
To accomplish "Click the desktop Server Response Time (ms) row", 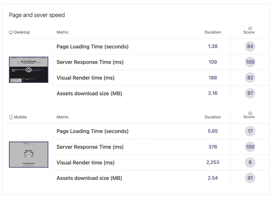I will pyautogui.click(x=90, y=62).
